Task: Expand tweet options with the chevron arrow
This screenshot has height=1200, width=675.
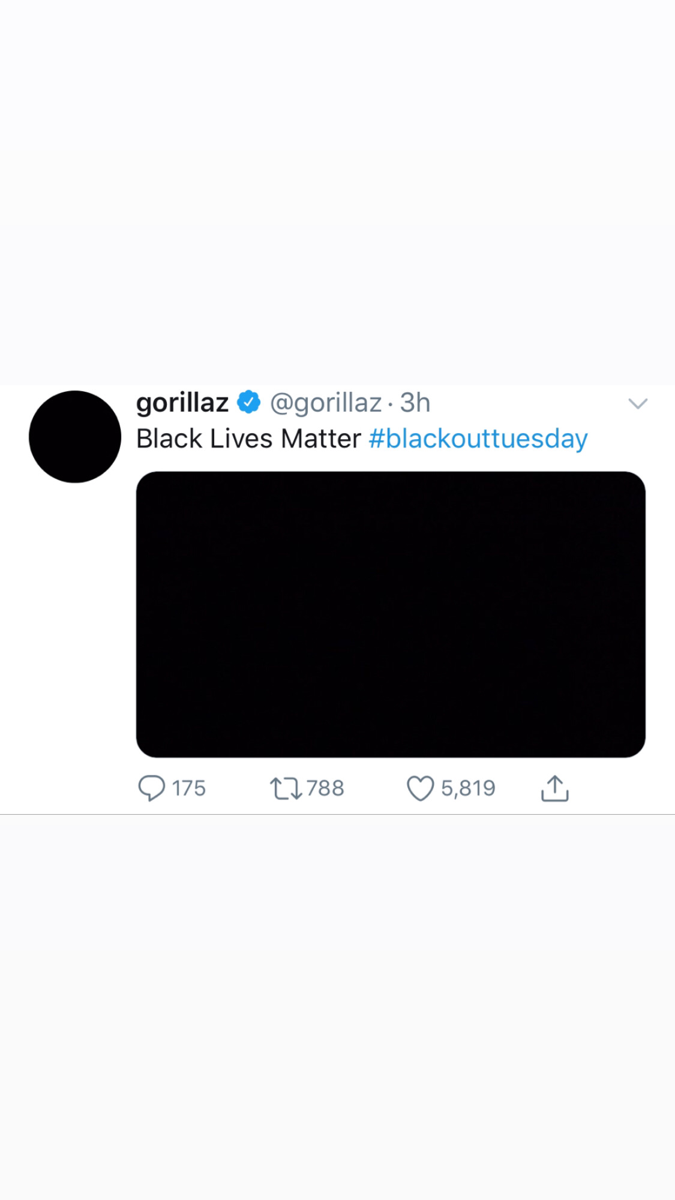Action: [x=637, y=403]
